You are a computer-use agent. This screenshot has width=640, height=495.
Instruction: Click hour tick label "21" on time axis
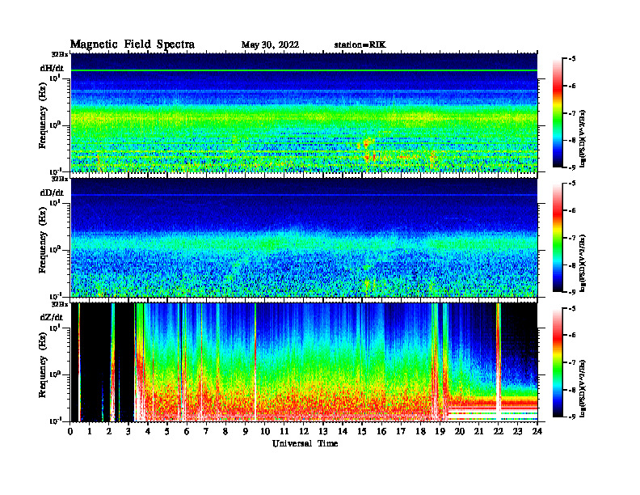tap(478, 432)
